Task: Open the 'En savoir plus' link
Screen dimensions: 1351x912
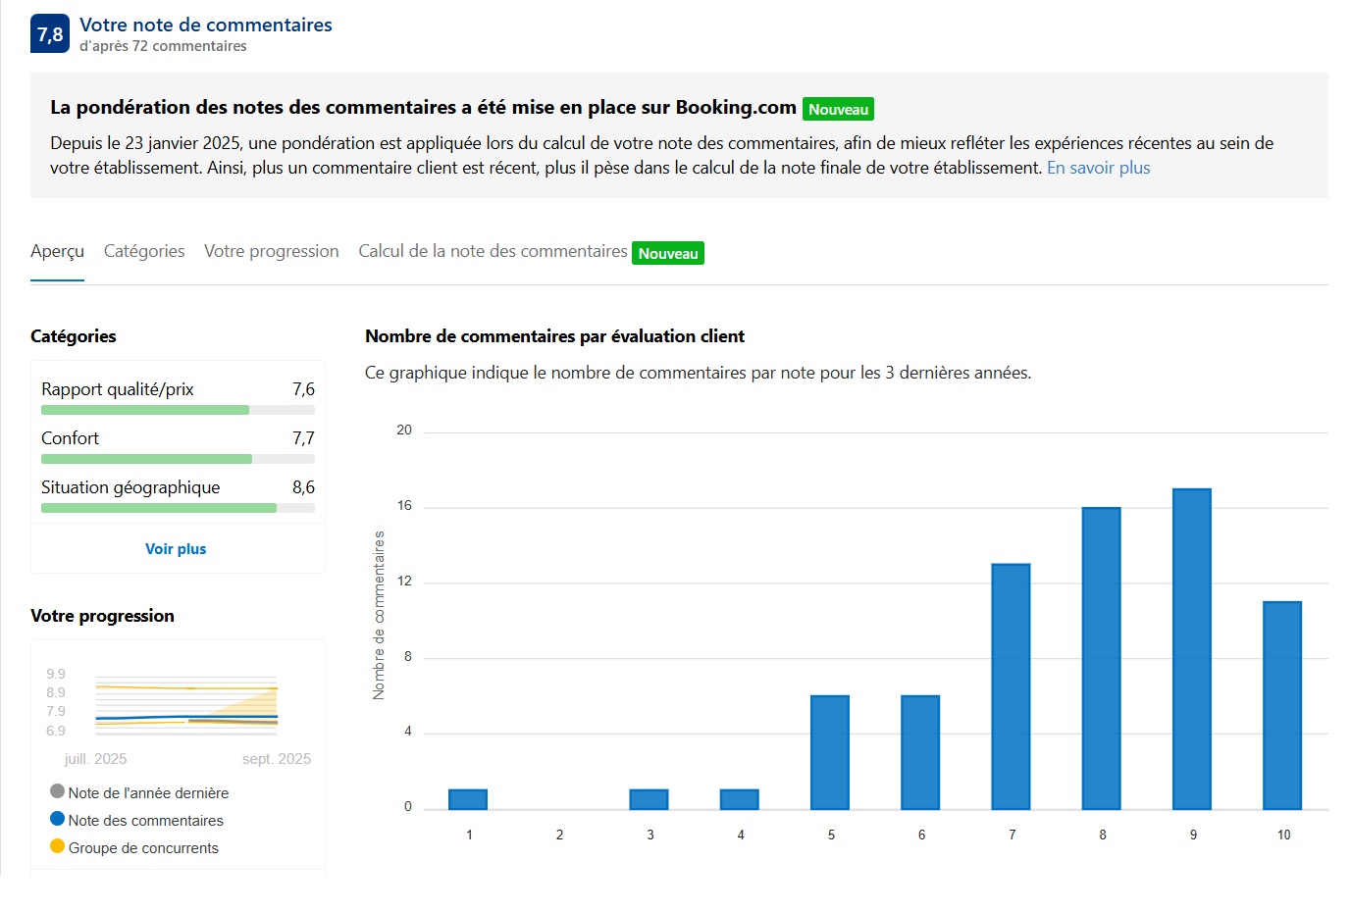Action: coord(1098,168)
